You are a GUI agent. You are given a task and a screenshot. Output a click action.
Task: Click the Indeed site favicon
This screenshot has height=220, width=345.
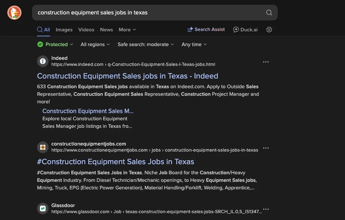(x=43, y=61)
